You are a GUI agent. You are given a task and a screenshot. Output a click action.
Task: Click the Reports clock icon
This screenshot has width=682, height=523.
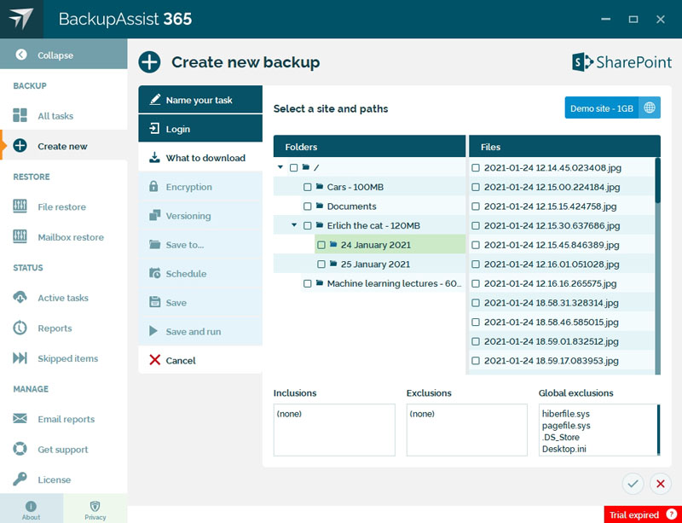(x=20, y=328)
